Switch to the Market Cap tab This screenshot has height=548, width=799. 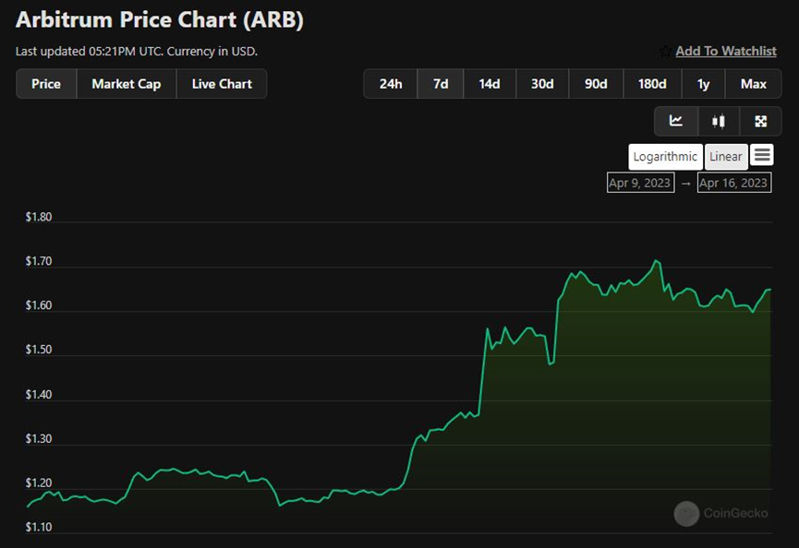(126, 84)
